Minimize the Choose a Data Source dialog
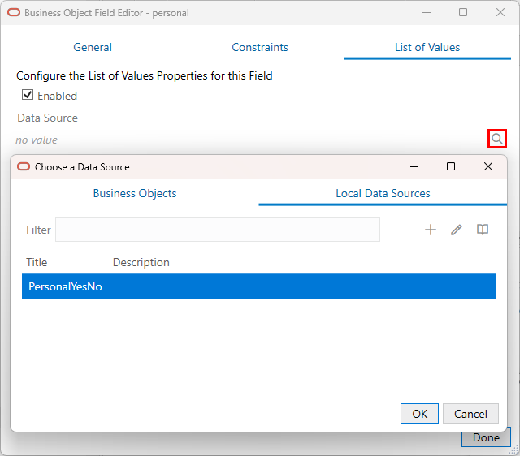 pyautogui.click(x=414, y=166)
